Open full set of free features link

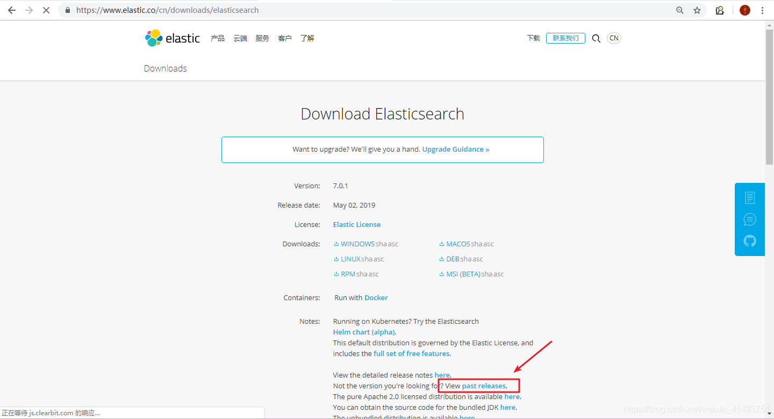412,354
